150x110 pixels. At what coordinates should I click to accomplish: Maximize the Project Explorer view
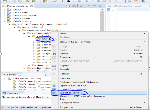click(x=100, y=6)
